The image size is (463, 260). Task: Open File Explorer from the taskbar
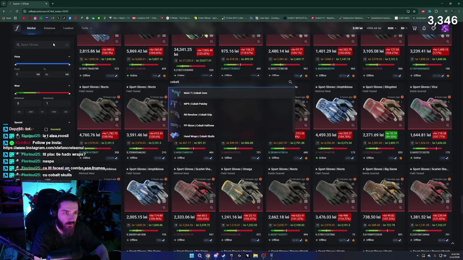click(x=255, y=256)
